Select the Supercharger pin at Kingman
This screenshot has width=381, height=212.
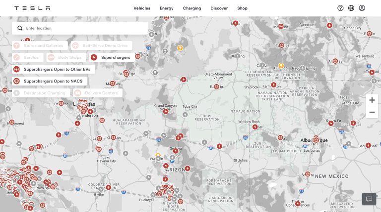click(113, 137)
